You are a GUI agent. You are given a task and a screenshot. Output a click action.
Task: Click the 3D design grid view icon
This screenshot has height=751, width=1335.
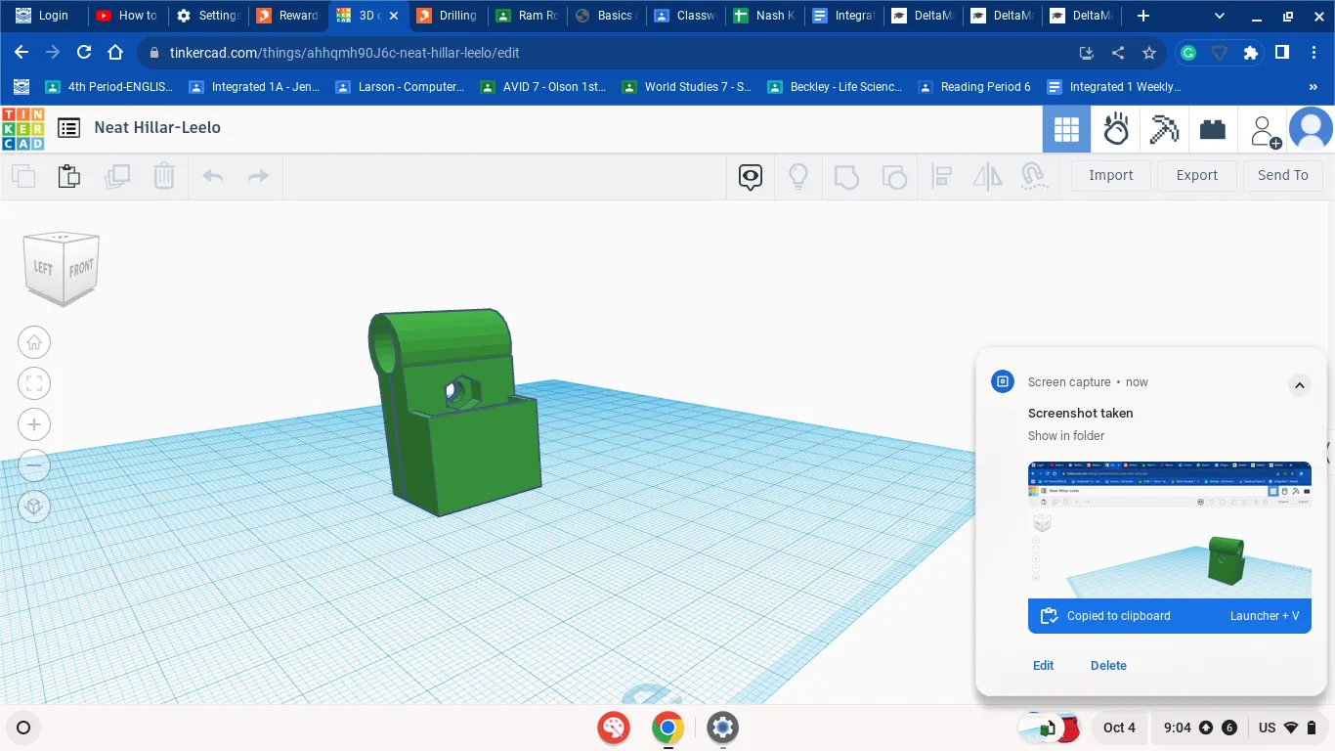tap(1066, 129)
